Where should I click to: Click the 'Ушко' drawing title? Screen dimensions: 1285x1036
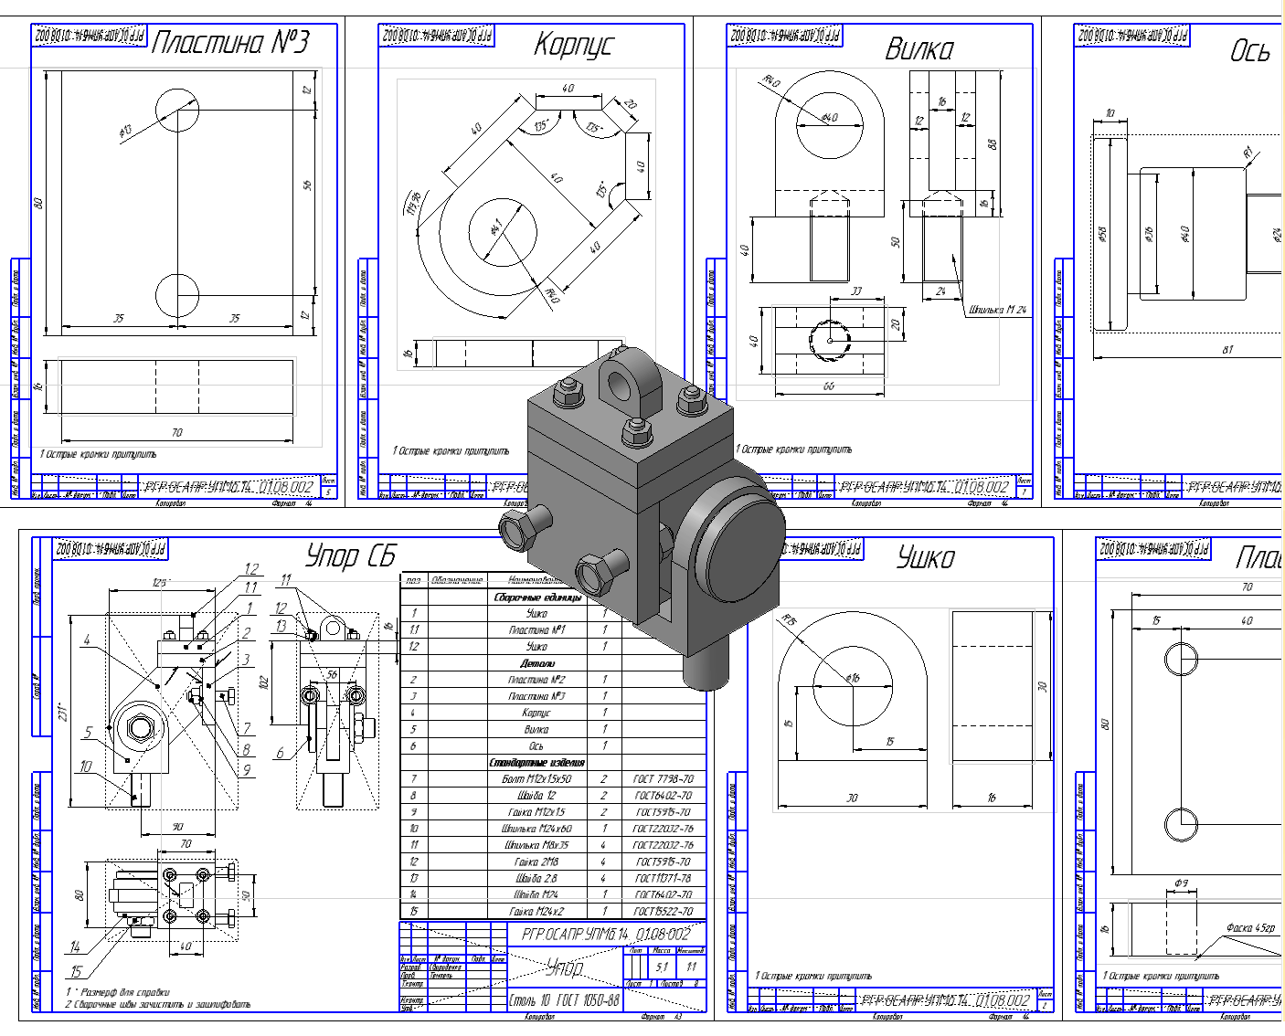[926, 556]
